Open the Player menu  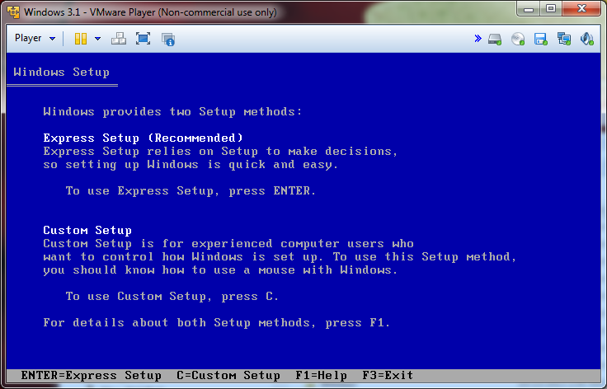(28, 39)
